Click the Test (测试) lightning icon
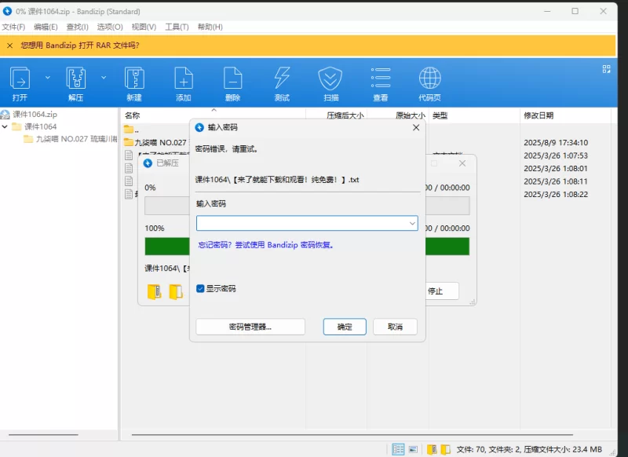This screenshot has height=457, width=628. [282, 83]
